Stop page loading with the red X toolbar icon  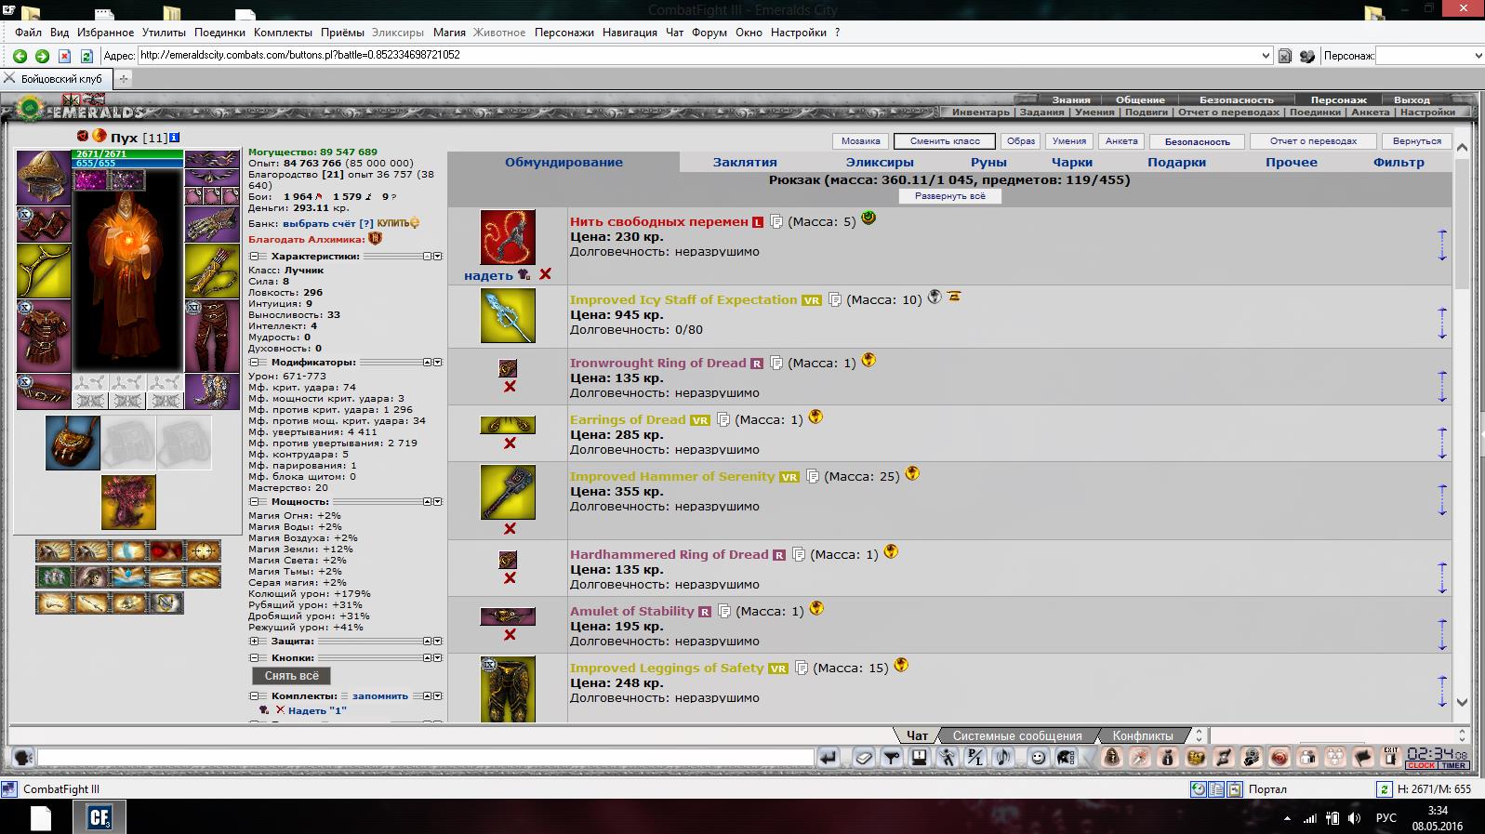pyautogui.click(x=64, y=56)
